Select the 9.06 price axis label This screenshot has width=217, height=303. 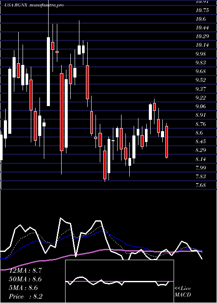(x=201, y=106)
